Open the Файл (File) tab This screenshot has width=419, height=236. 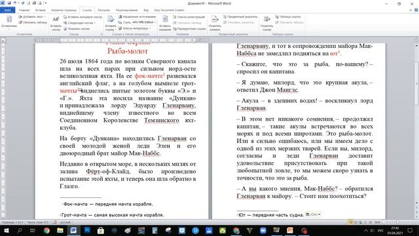point(7,10)
